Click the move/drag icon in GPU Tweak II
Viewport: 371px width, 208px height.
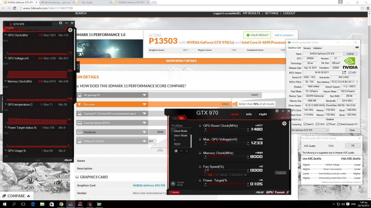point(284,124)
